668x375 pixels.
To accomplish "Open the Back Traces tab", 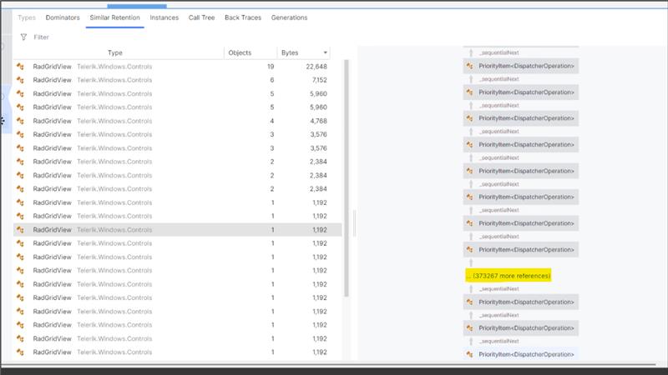I will coord(243,17).
